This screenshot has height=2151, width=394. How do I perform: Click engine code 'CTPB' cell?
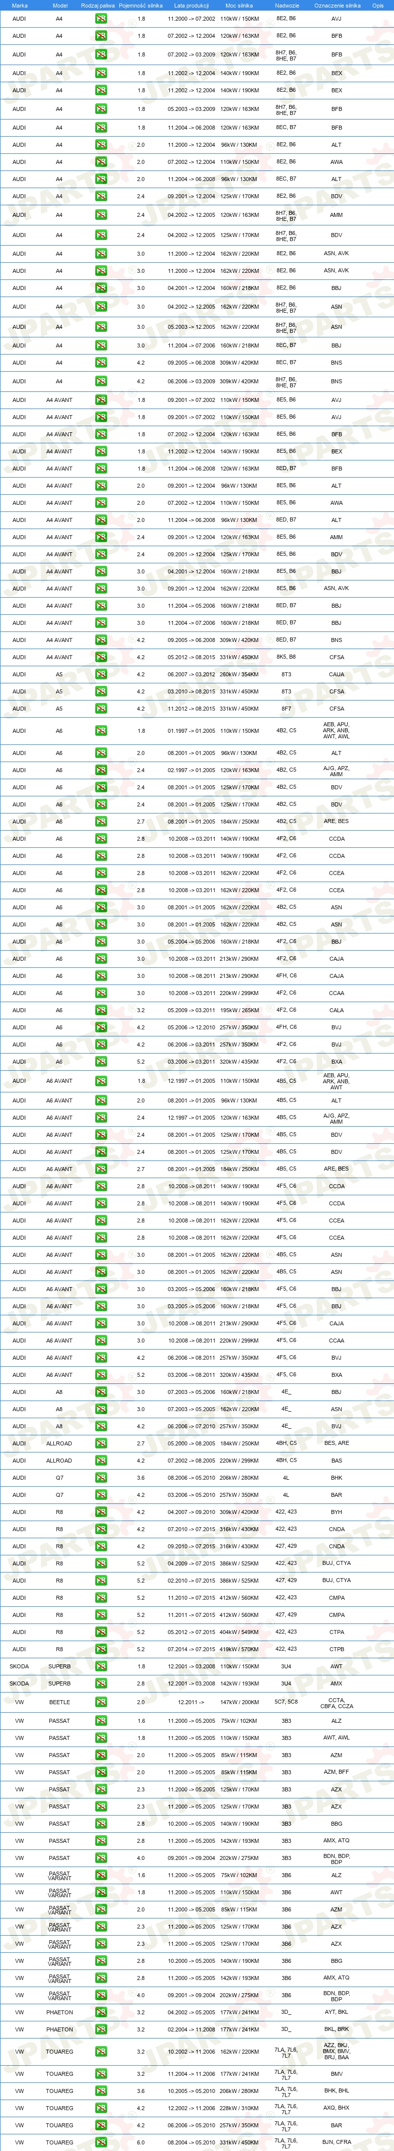[x=337, y=1649]
